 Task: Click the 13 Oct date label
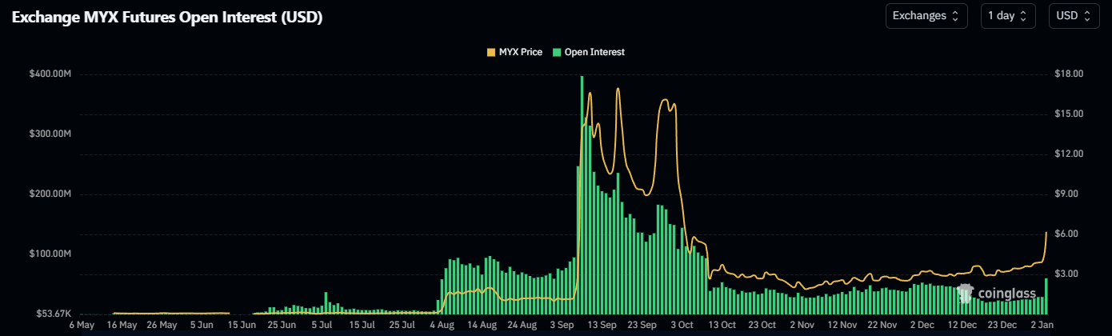[722, 326]
